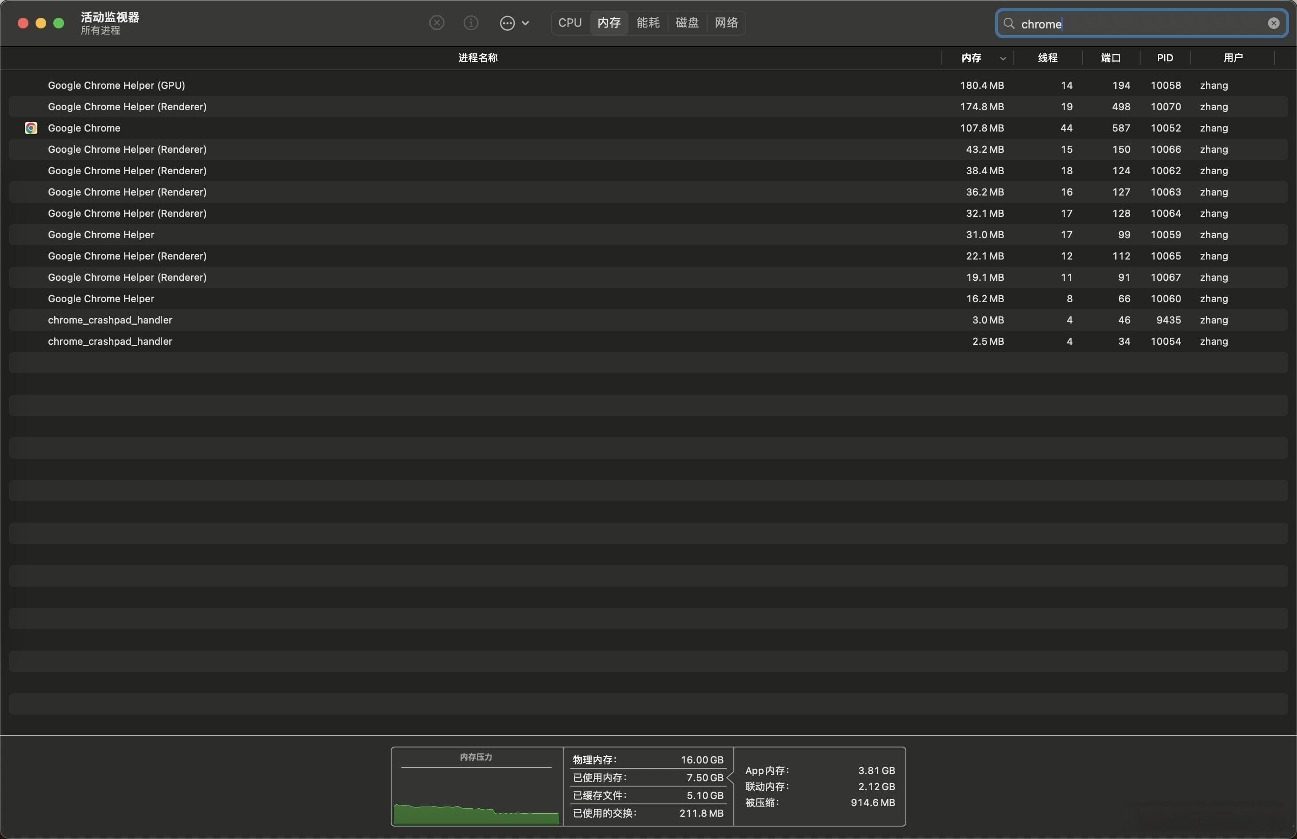Switch to the CPU tab

[x=570, y=23]
